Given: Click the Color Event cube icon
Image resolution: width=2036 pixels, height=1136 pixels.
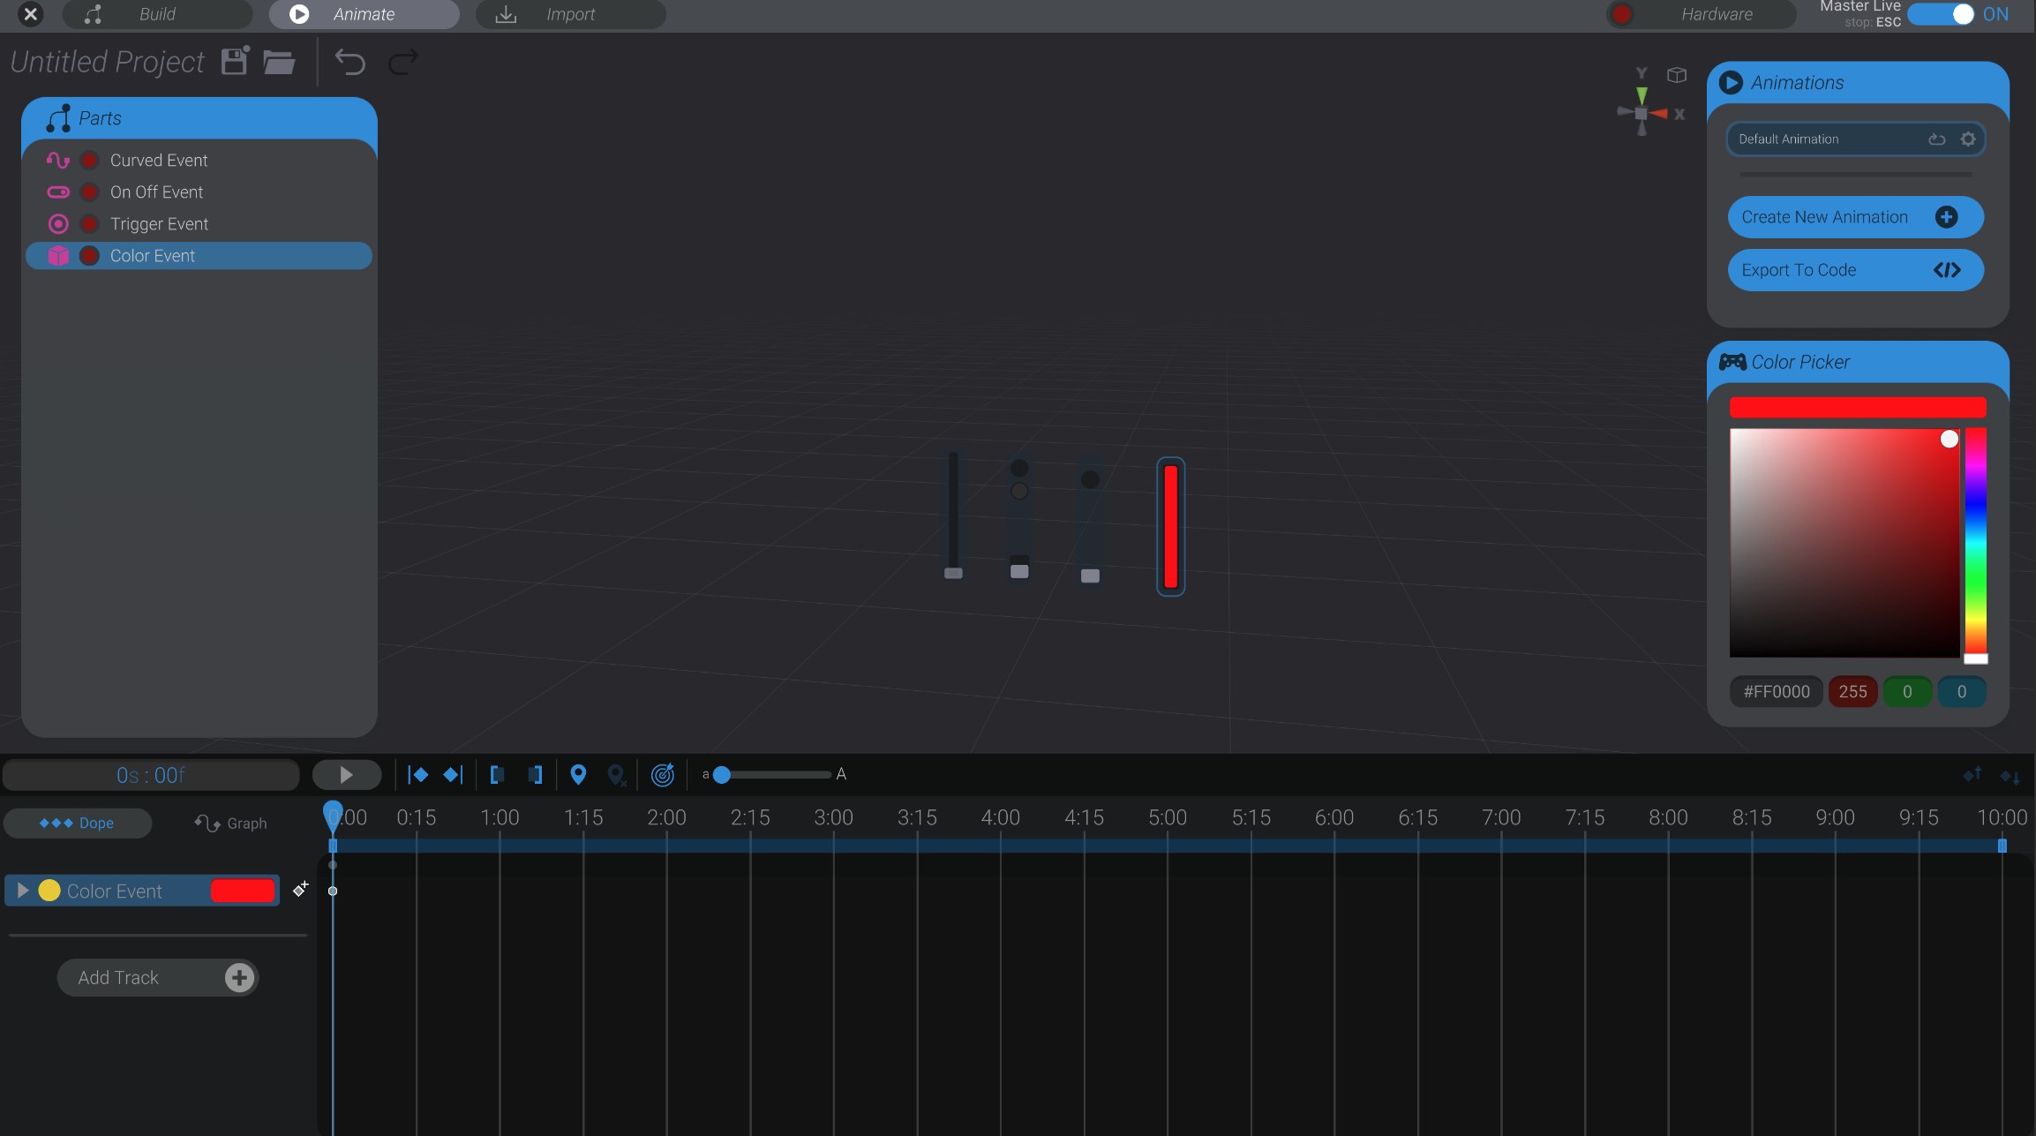Looking at the screenshot, I should (58, 255).
